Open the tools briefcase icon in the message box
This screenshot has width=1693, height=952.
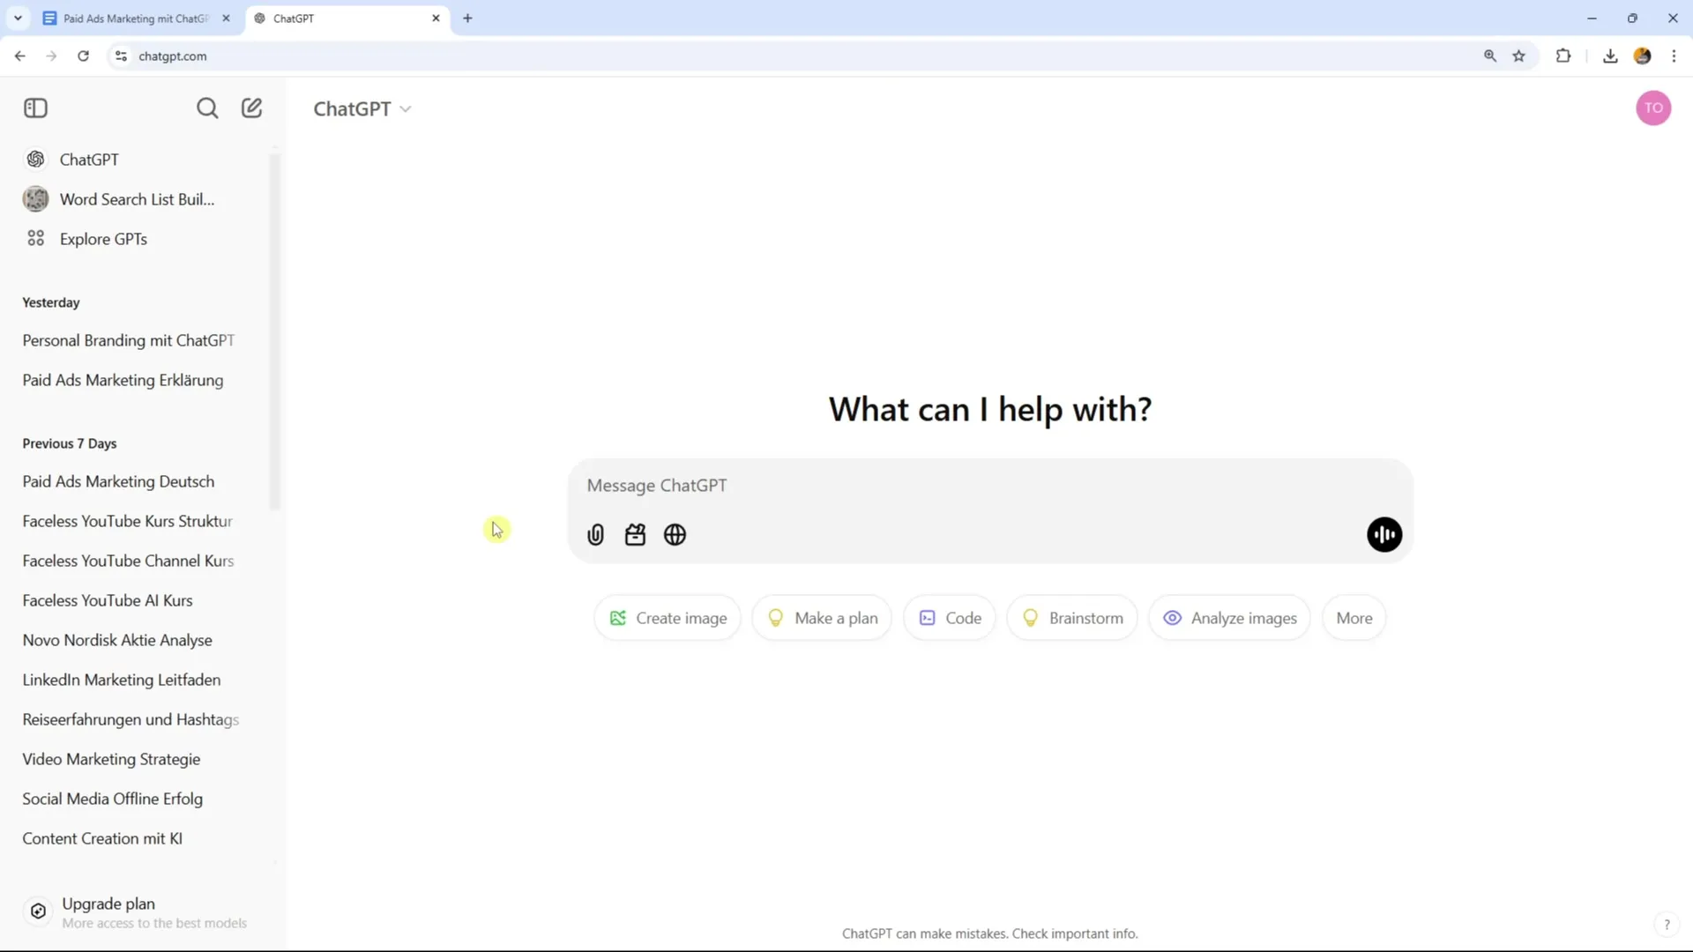(x=636, y=535)
